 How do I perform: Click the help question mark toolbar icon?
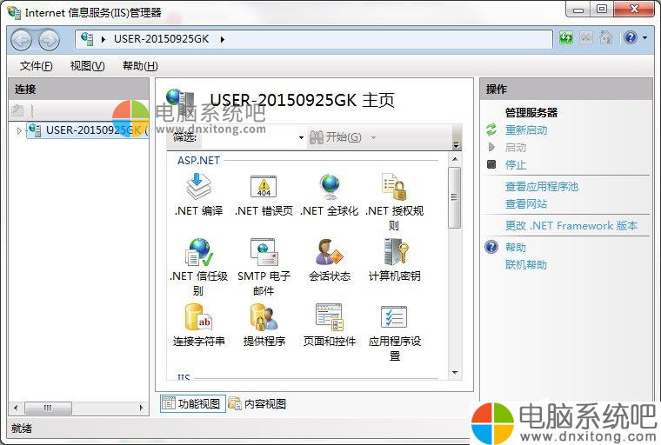631,38
